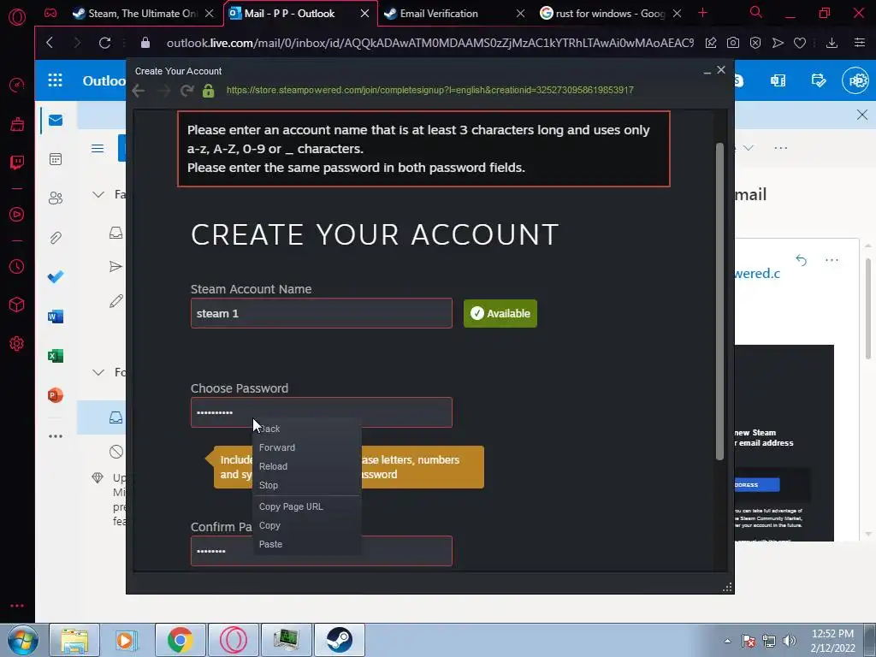Click Confirm Password field
876x657 pixels.
click(322, 551)
